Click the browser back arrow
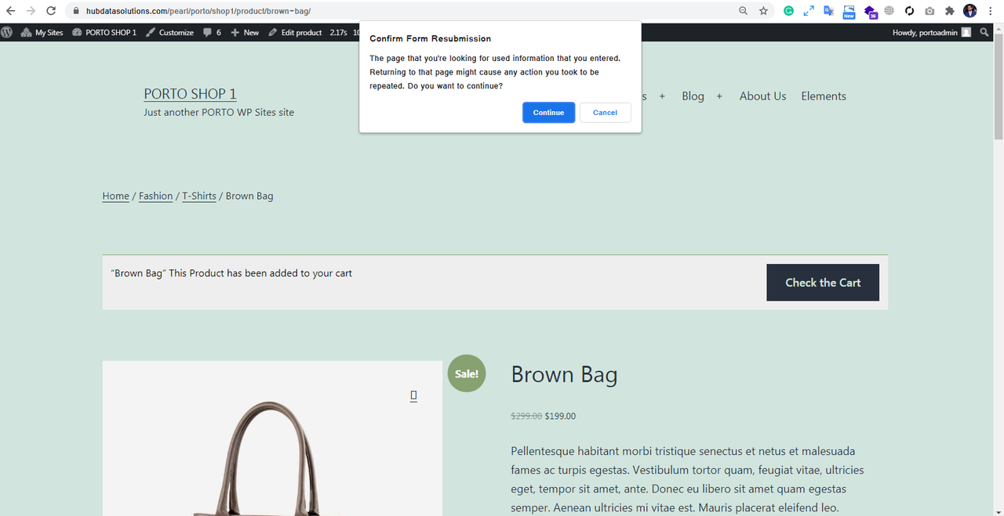The width and height of the screenshot is (1004, 516). point(11,11)
